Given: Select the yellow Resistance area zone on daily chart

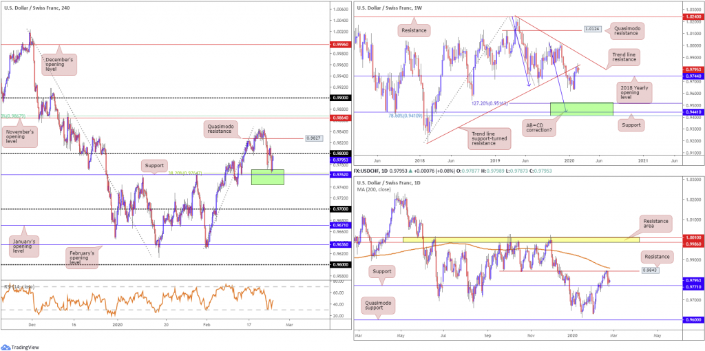Looking at the screenshot, I should pos(521,240).
